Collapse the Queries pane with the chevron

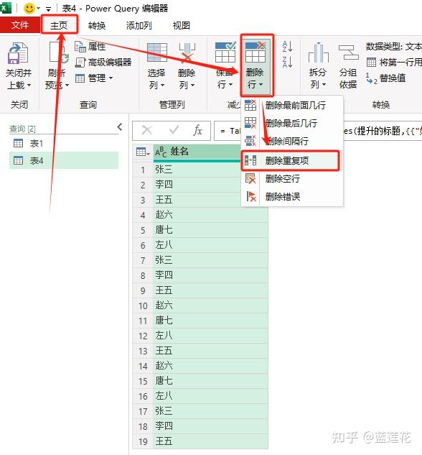(x=120, y=127)
